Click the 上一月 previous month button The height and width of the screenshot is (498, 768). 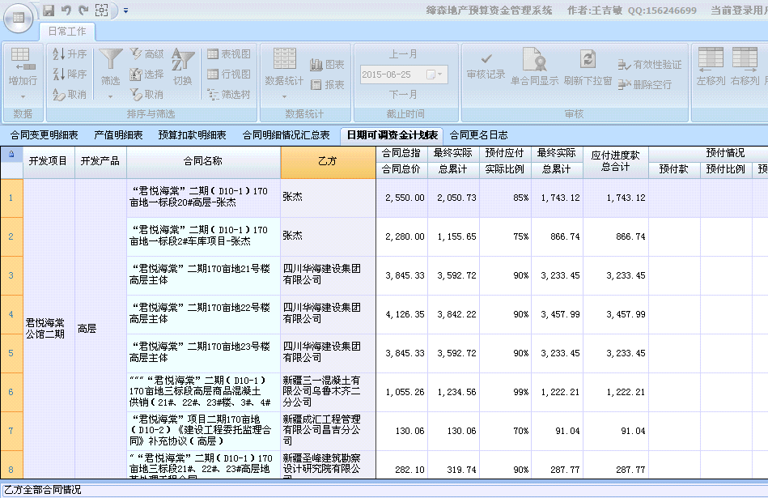[403, 54]
